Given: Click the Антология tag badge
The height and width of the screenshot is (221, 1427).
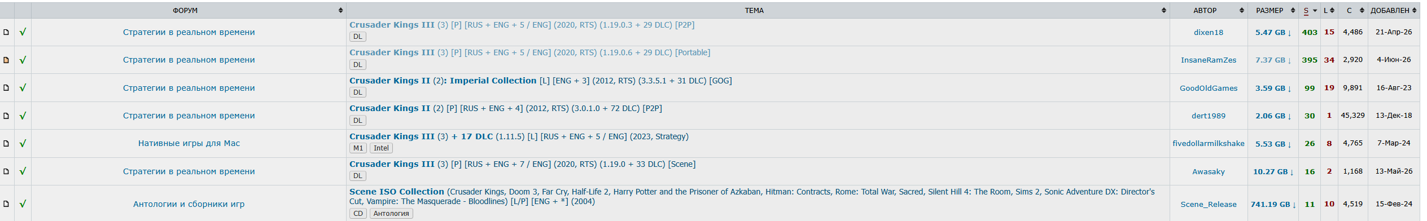Looking at the screenshot, I should (x=391, y=214).
